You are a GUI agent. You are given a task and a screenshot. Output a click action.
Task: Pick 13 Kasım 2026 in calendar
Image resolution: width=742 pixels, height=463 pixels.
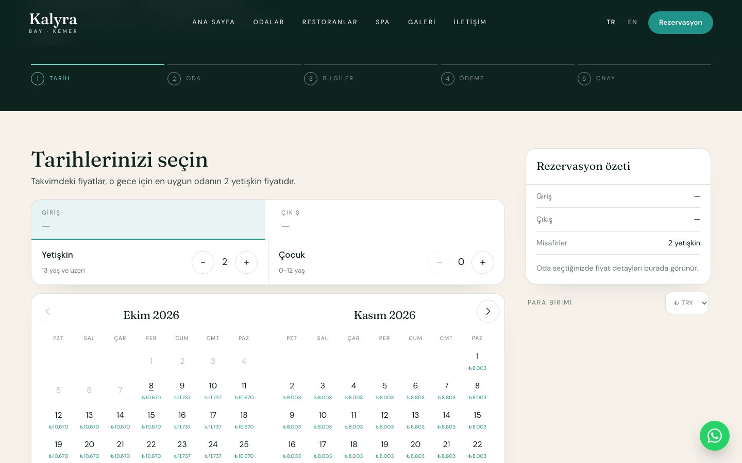pos(415,420)
